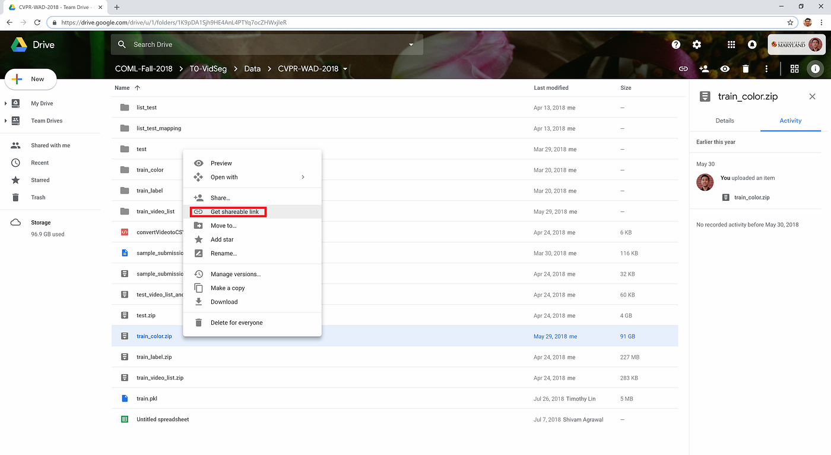831x455 pixels.
Task: Open Drive help via the question mark
Action: [676, 44]
